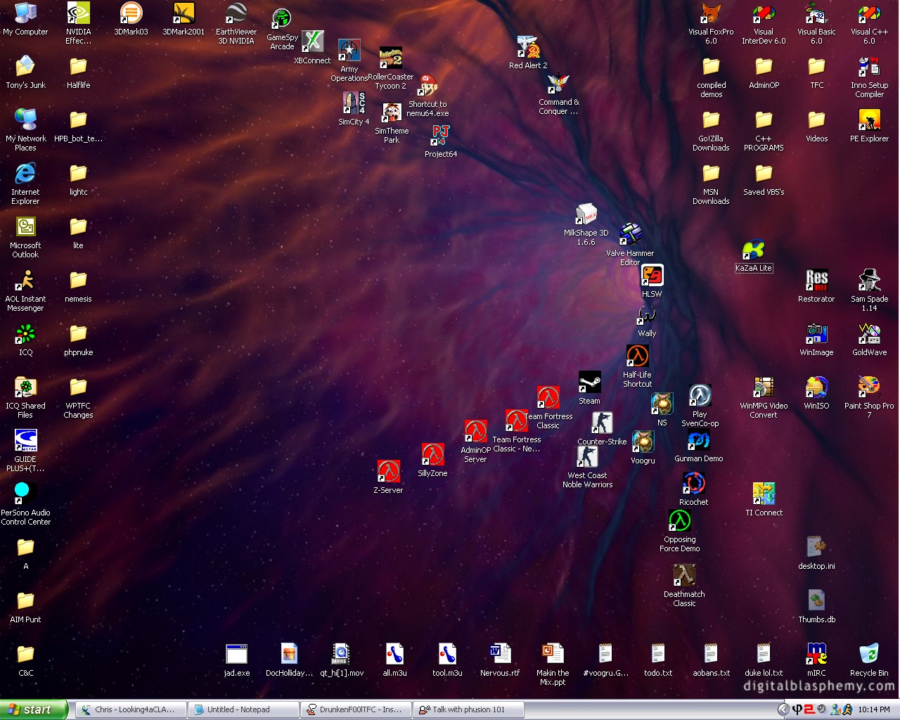
Task: Launch Paint Shop Pro 7
Action: pos(869,397)
